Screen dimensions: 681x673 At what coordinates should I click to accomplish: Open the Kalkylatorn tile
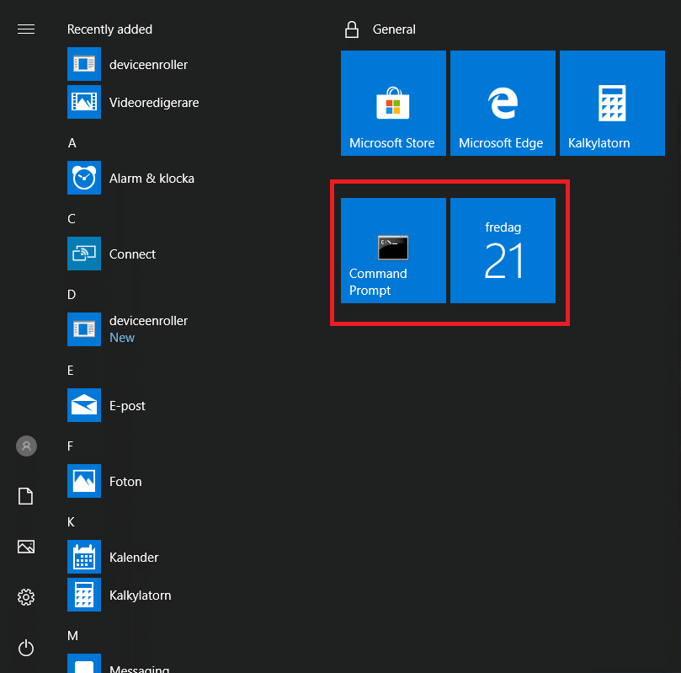tap(612, 103)
